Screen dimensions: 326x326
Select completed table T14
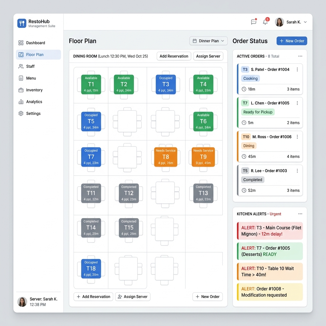click(x=91, y=228)
